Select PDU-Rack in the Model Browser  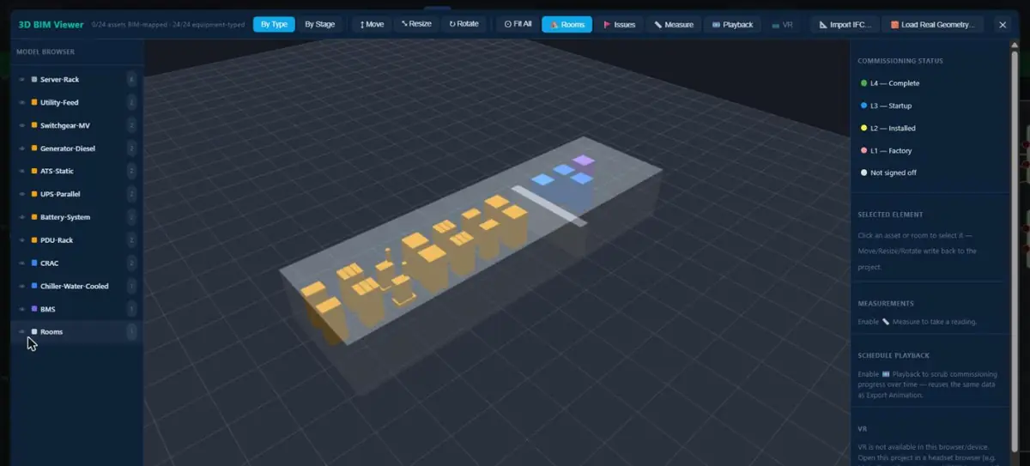tap(57, 240)
